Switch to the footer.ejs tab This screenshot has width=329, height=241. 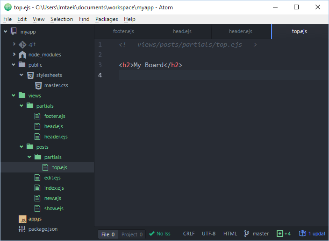point(123,31)
